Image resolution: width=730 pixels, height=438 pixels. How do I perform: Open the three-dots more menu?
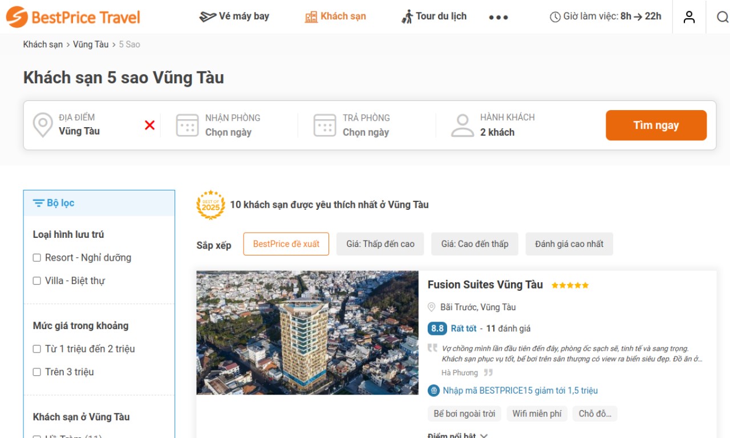click(498, 17)
